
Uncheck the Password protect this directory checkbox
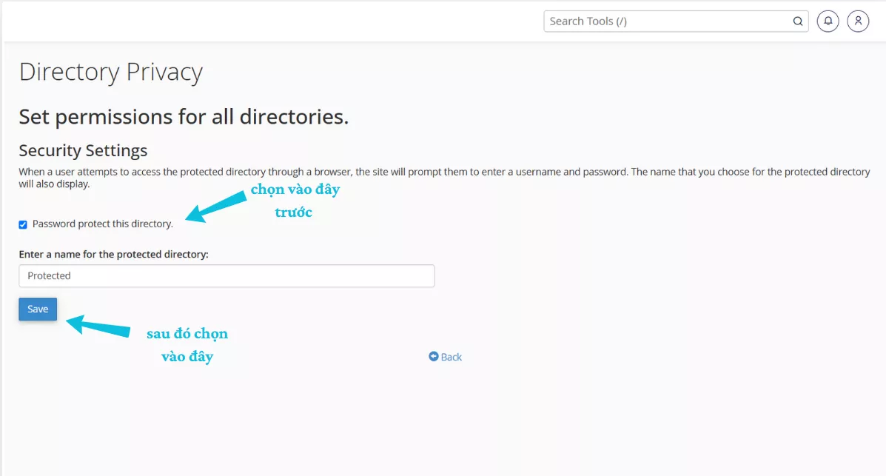pos(23,224)
